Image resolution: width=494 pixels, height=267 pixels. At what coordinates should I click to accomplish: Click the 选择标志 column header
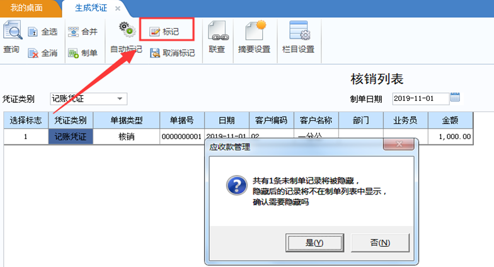pyautogui.click(x=26, y=120)
